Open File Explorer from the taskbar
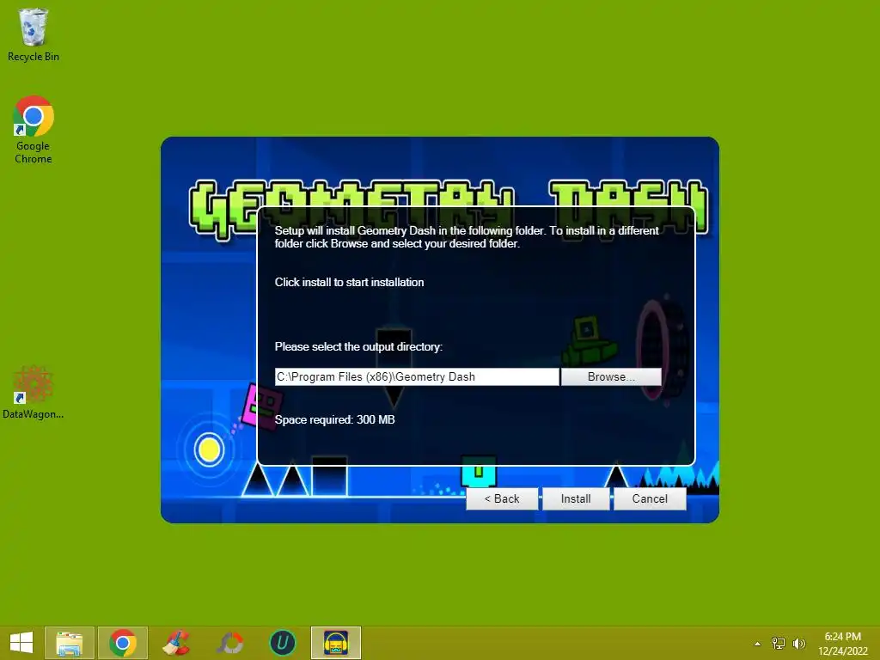The image size is (880, 660). pyautogui.click(x=70, y=643)
